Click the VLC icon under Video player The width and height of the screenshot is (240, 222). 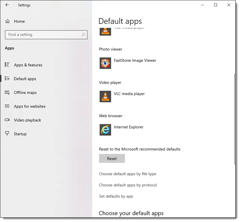[105, 96]
